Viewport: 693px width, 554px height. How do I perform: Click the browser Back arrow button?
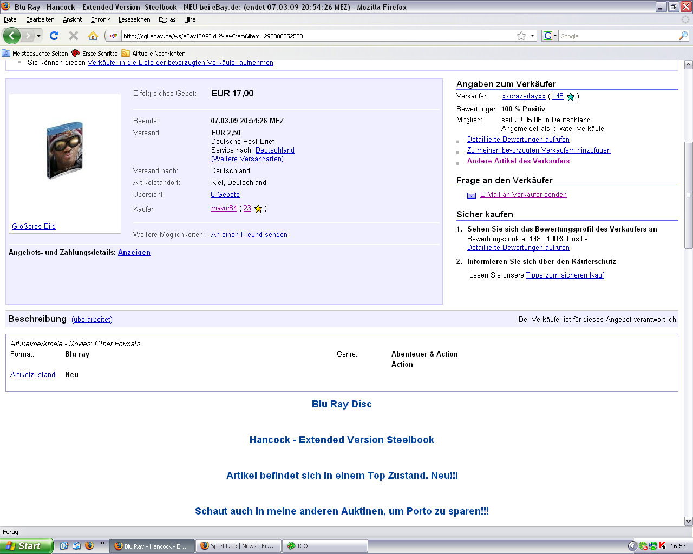coord(12,36)
